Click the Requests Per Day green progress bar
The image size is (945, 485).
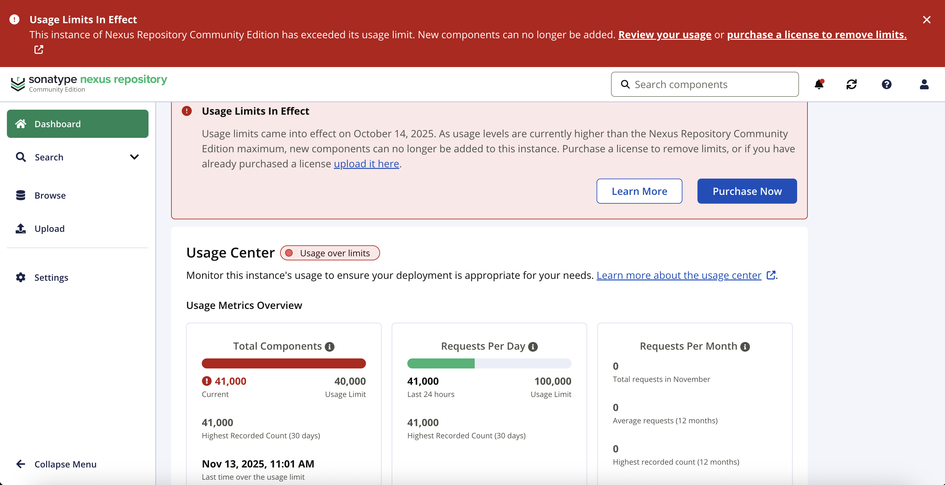[x=489, y=363]
